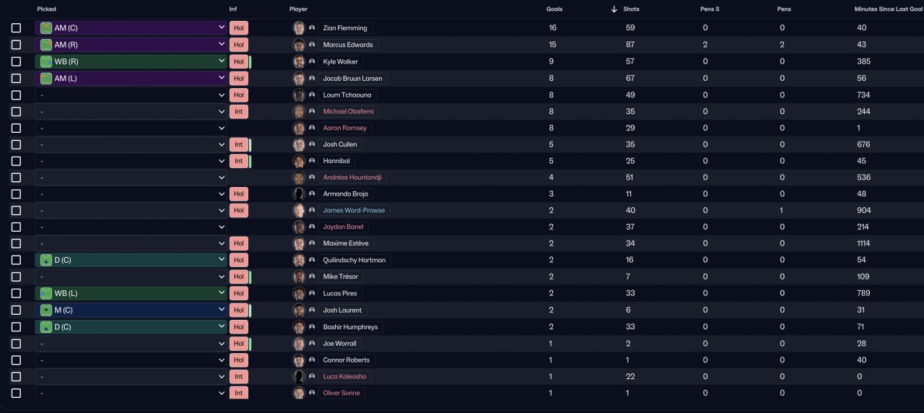Click the Int status icon for Michael Obafemi
The width and height of the screenshot is (924, 413).
(x=238, y=111)
